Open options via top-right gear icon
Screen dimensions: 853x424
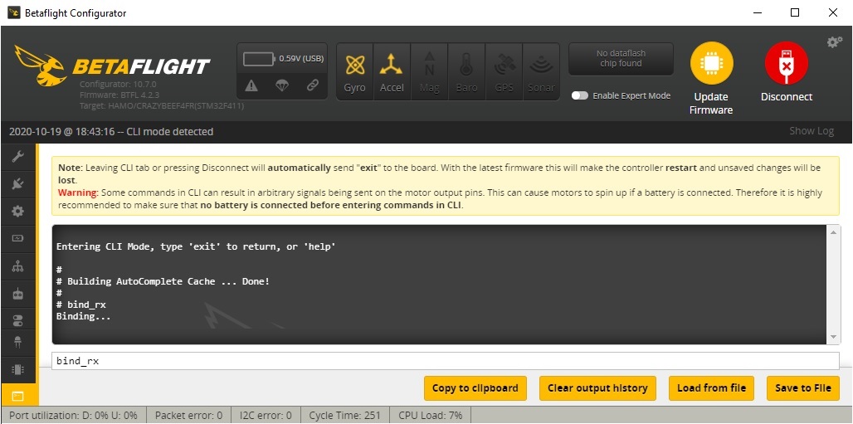835,42
